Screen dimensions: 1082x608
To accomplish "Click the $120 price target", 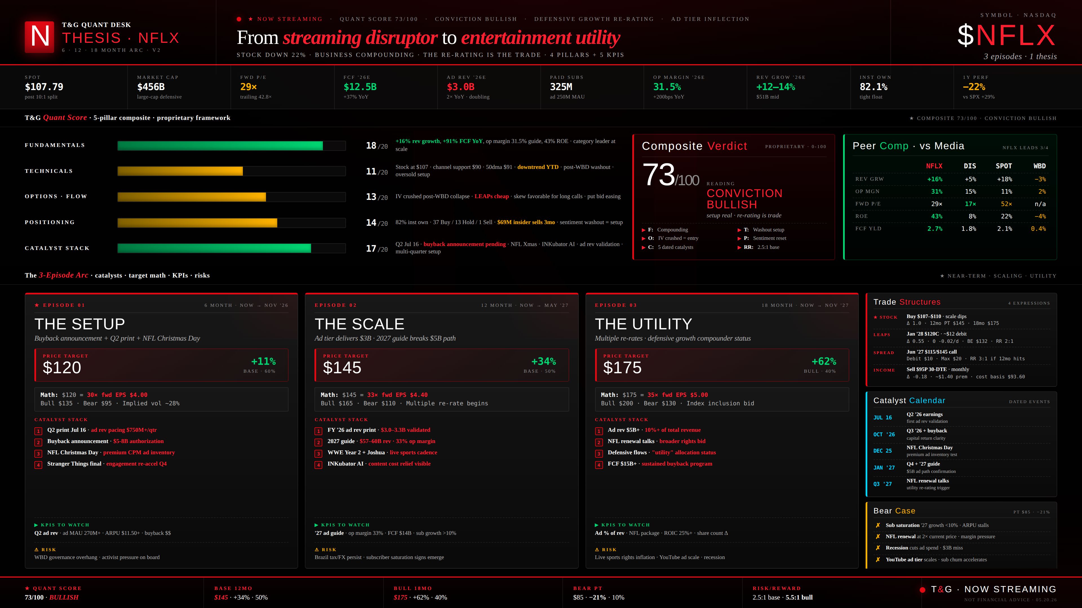I will pos(62,368).
